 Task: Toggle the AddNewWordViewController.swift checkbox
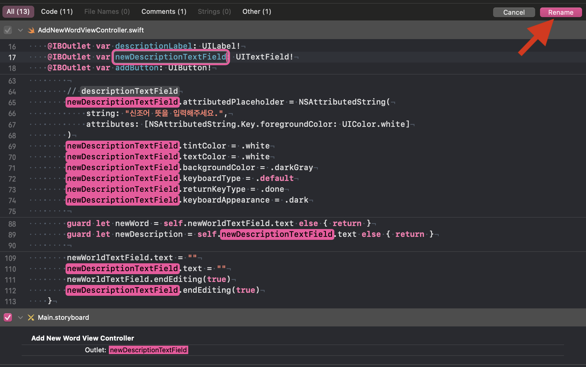pyautogui.click(x=8, y=30)
